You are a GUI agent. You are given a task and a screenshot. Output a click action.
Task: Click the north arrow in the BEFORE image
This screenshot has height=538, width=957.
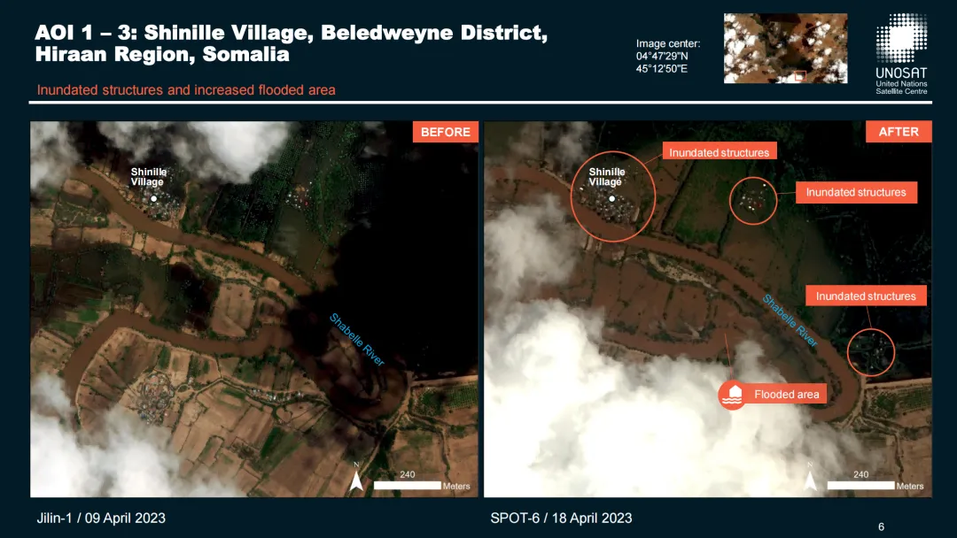coord(356,477)
